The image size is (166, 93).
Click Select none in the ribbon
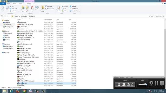(74, 9)
